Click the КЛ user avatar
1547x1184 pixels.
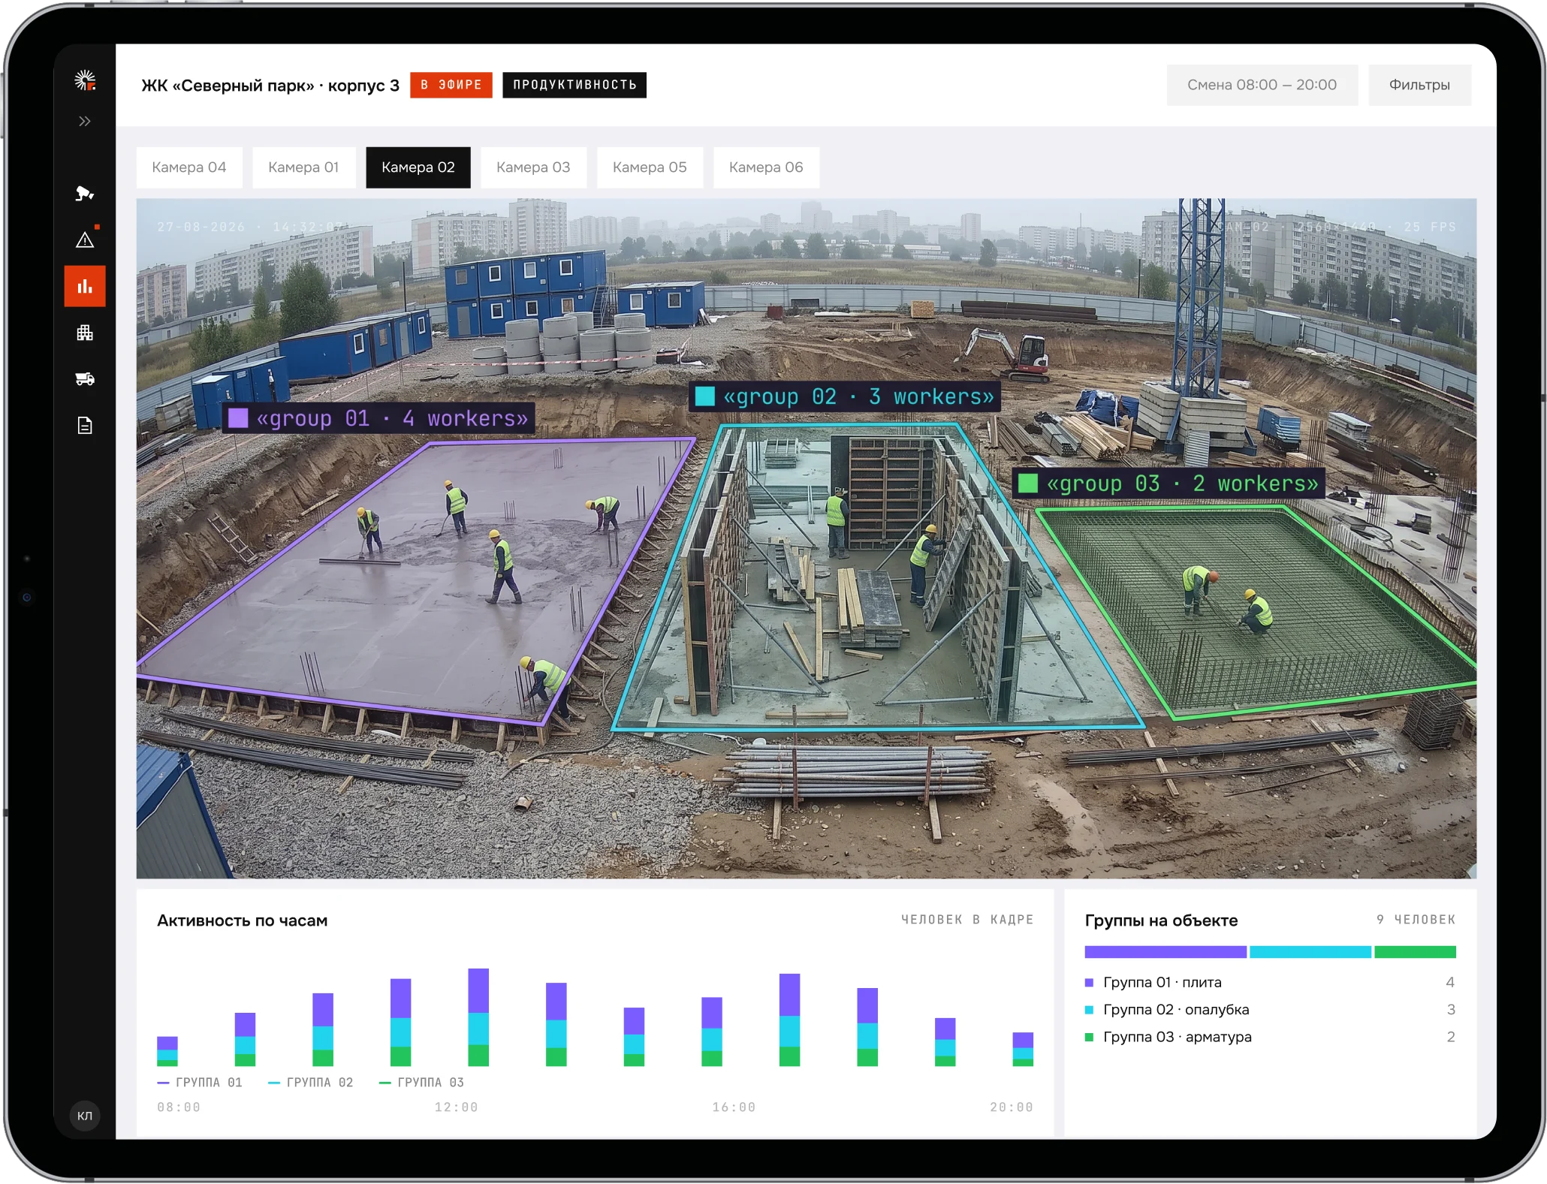(x=85, y=1116)
